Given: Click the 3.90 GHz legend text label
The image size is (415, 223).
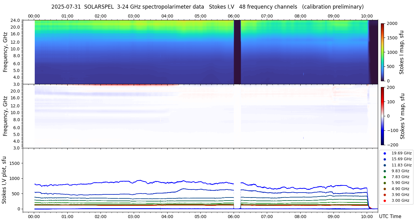Looking at the screenshot, I should click(x=400, y=195).
